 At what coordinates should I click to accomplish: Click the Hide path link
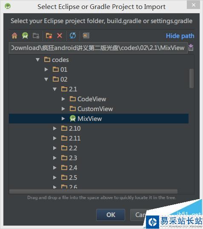coord(180,36)
